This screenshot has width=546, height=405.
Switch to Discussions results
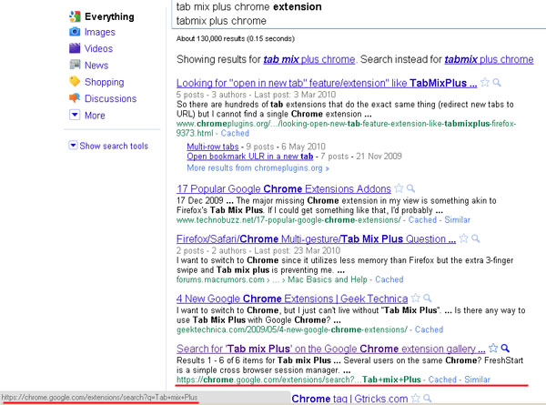110,98
